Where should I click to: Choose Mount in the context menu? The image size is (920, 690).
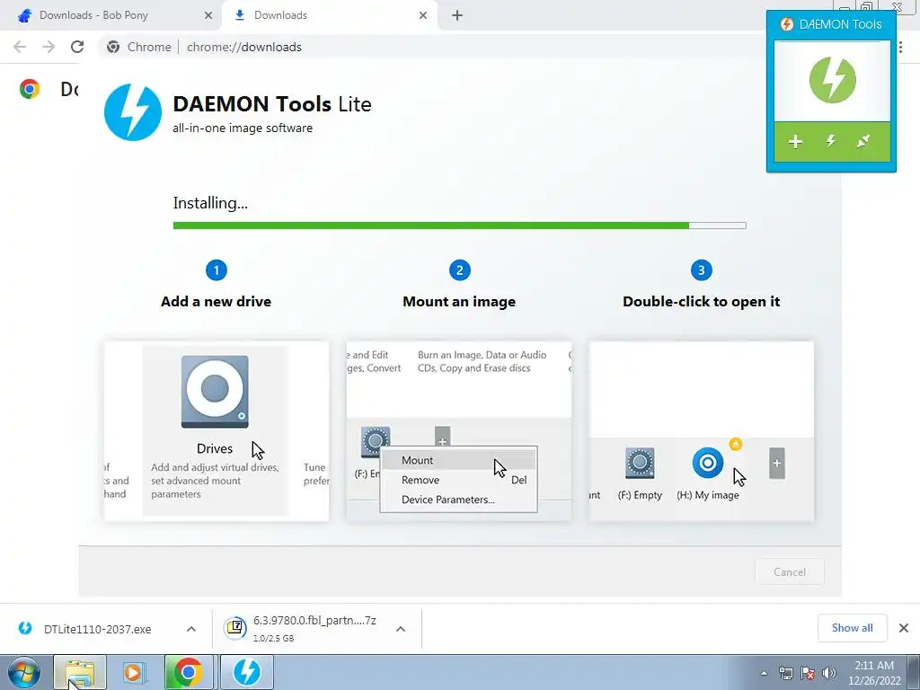tap(459, 460)
